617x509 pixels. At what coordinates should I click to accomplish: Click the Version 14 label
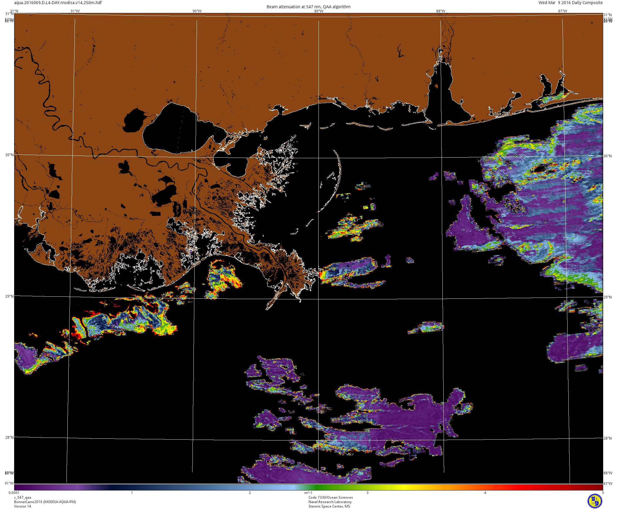[22, 506]
